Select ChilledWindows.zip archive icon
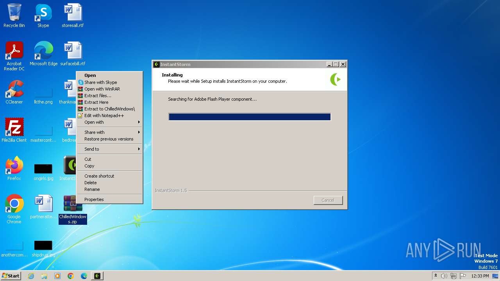Viewport: 500px width, 281px height. pyautogui.click(x=73, y=210)
